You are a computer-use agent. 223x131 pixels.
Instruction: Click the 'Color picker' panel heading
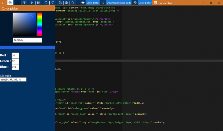(x=10, y=8)
